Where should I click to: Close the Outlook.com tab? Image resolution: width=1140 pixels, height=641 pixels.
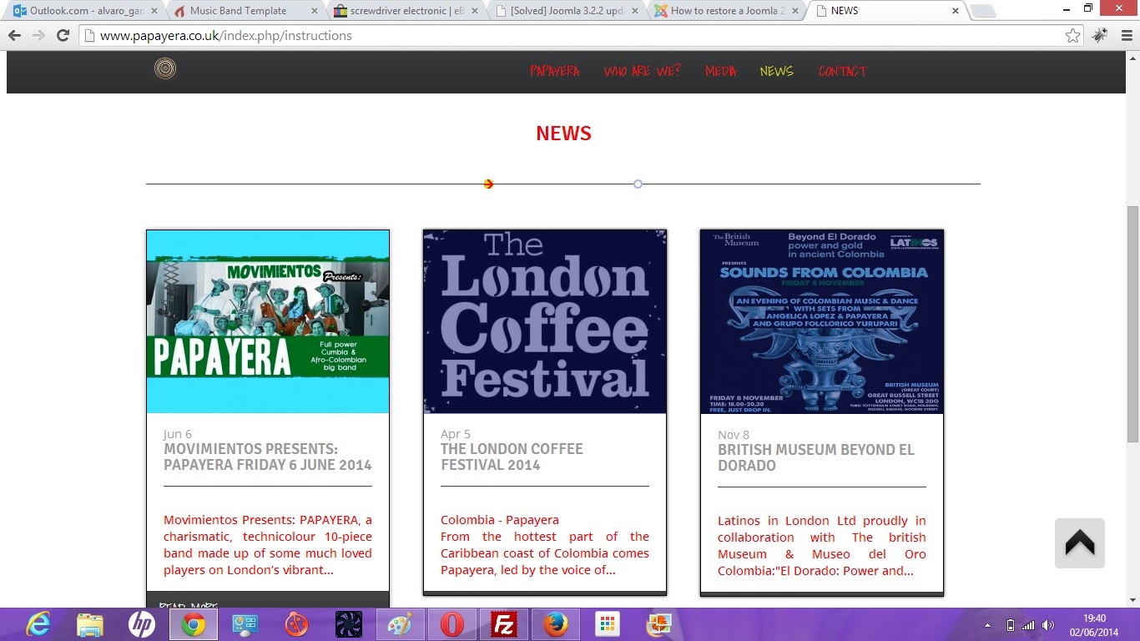[x=154, y=11]
